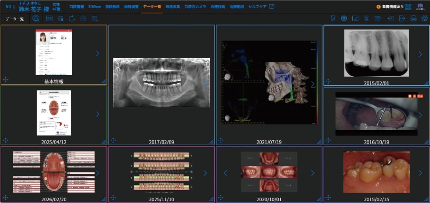
Task: Click the patient name 鈴木 花子 様
Action: point(34,9)
